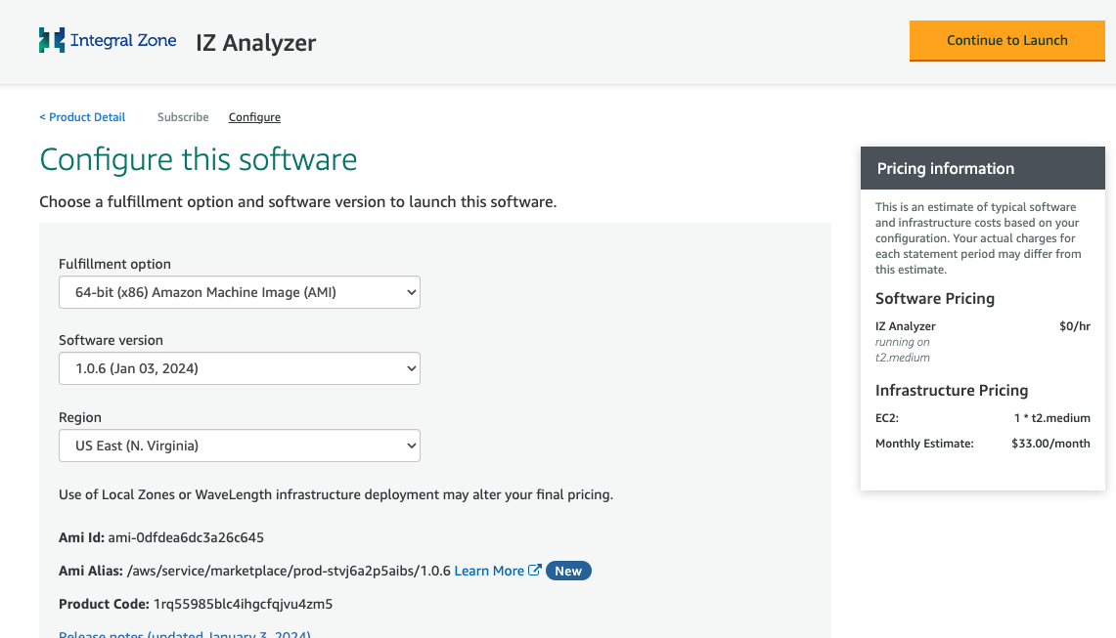Click the $0/hr software price

pyautogui.click(x=1075, y=326)
